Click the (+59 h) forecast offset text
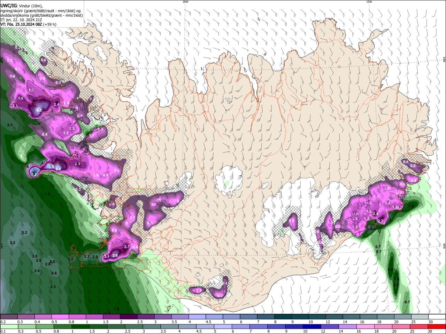 (50, 24)
